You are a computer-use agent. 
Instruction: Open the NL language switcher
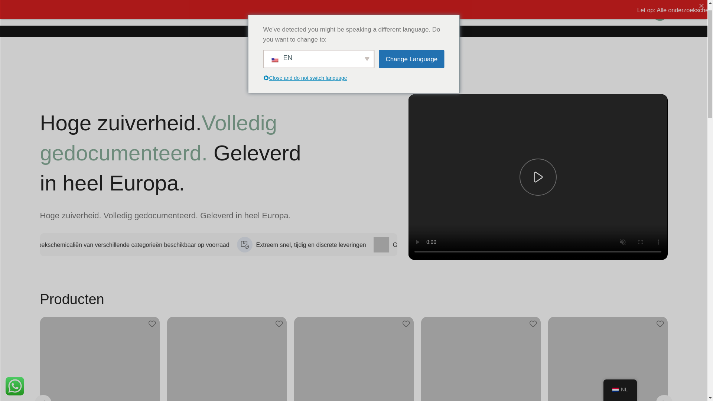pos(620,389)
